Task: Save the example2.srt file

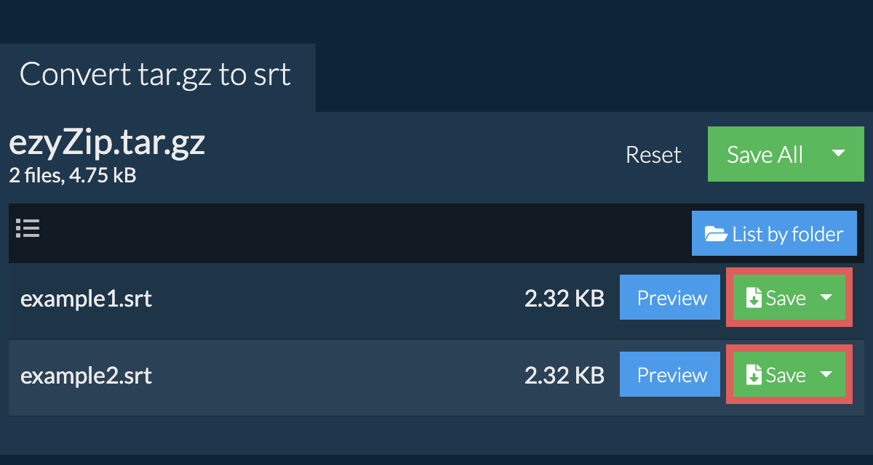Action: (777, 375)
